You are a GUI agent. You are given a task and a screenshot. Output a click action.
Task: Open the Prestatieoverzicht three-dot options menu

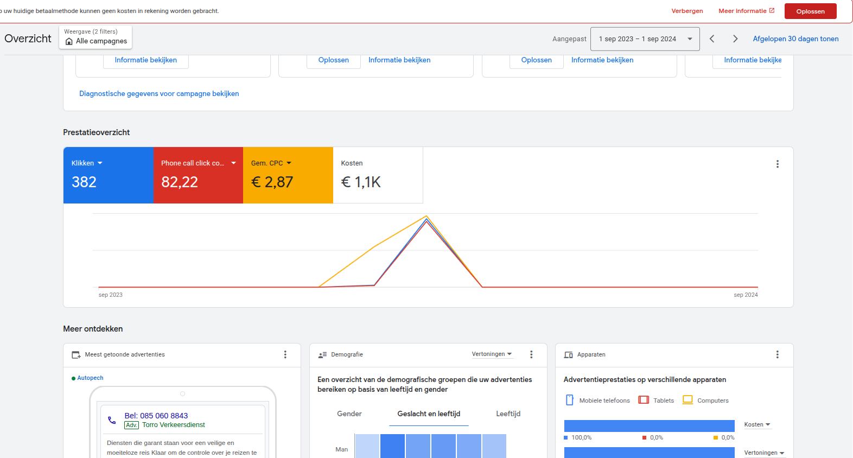coord(778,164)
